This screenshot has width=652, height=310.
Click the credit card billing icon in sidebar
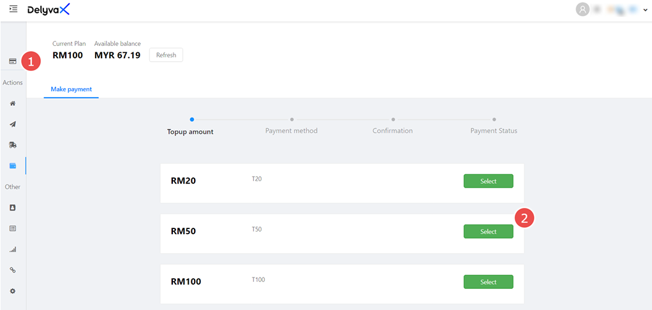pyautogui.click(x=12, y=61)
